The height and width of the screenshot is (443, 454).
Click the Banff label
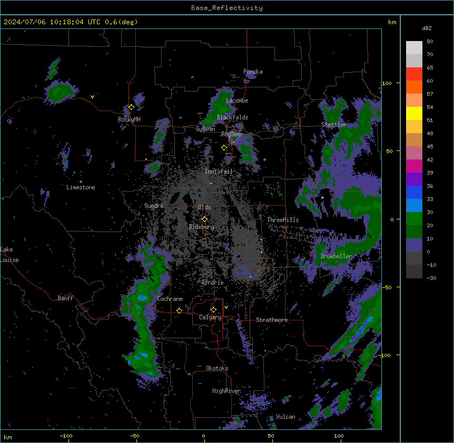pos(65,298)
